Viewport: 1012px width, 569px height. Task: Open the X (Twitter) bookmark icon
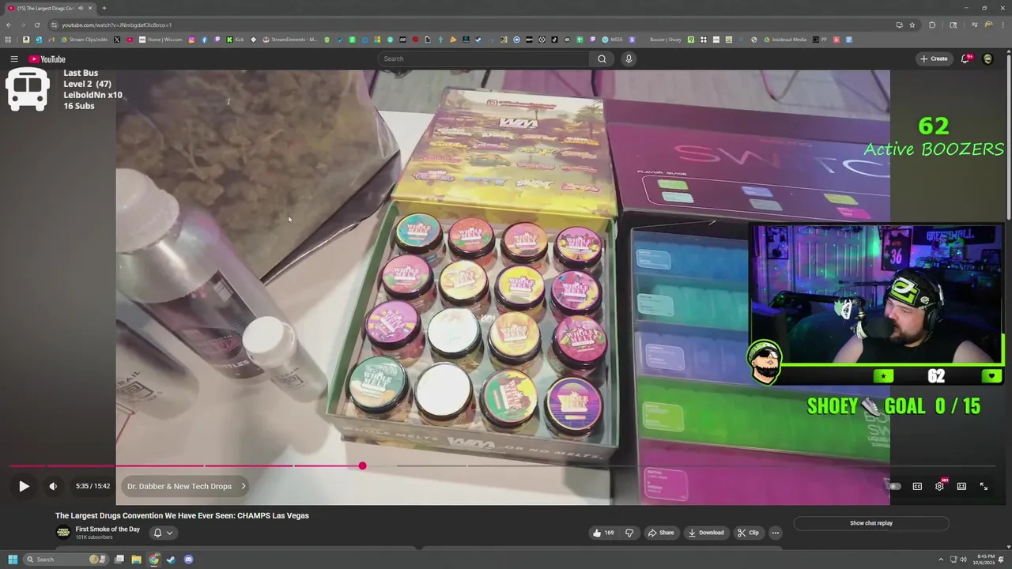[x=118, y=40]
